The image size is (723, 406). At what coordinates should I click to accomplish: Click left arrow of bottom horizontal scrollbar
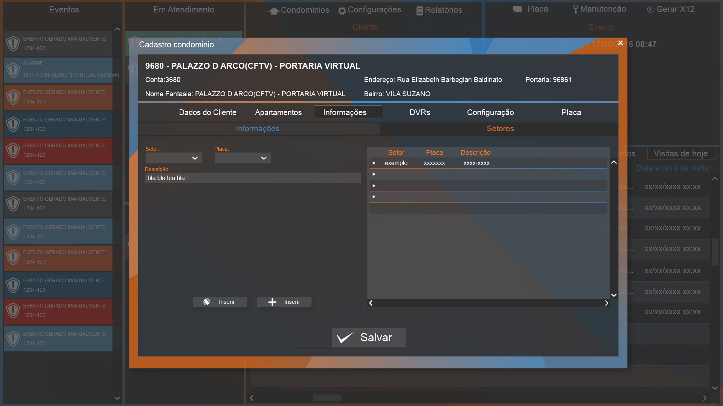[252, 398]
